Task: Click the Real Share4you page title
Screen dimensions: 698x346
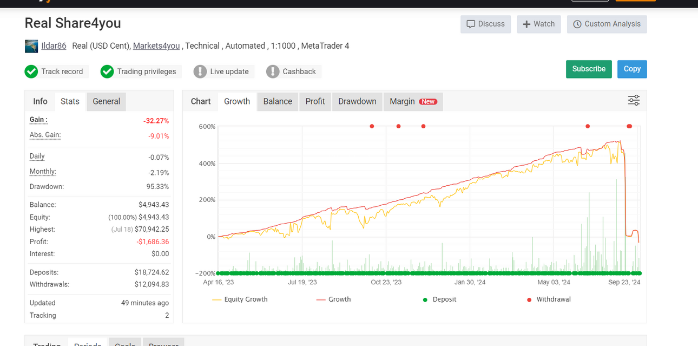Action: [x=73, y=23]
